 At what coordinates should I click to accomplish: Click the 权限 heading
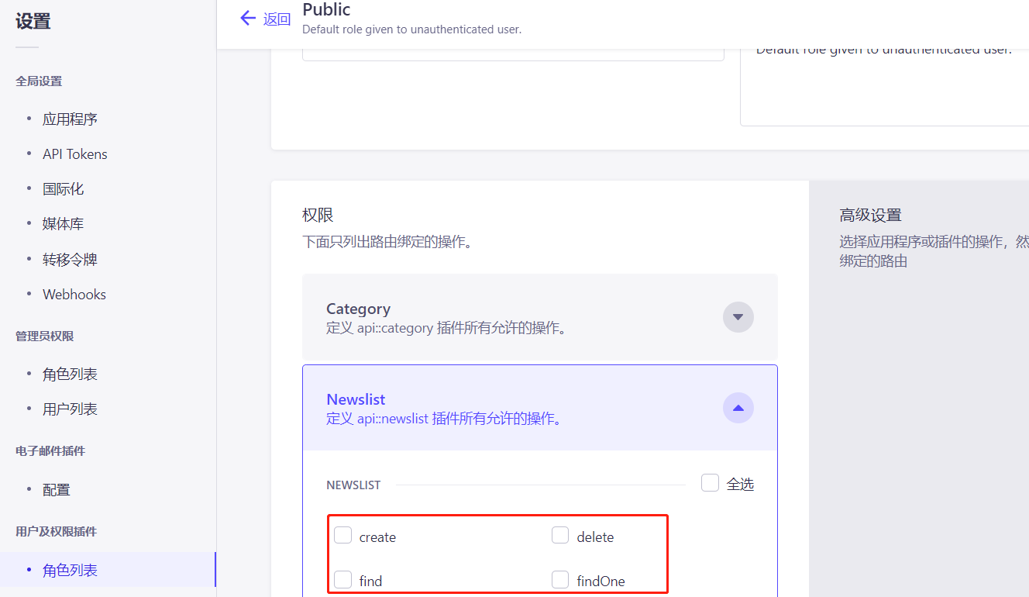[318, 215]
